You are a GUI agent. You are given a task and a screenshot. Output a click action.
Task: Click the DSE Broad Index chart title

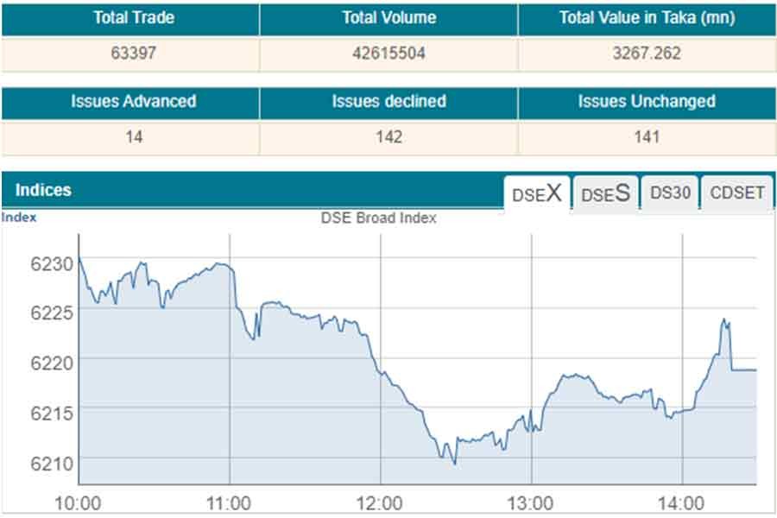[378, 218]
